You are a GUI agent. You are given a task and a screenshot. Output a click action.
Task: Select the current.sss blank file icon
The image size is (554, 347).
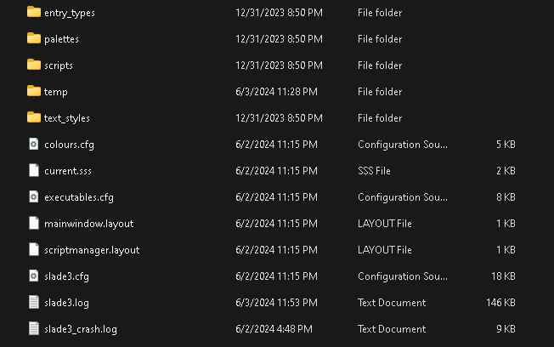tap(34, 170)
